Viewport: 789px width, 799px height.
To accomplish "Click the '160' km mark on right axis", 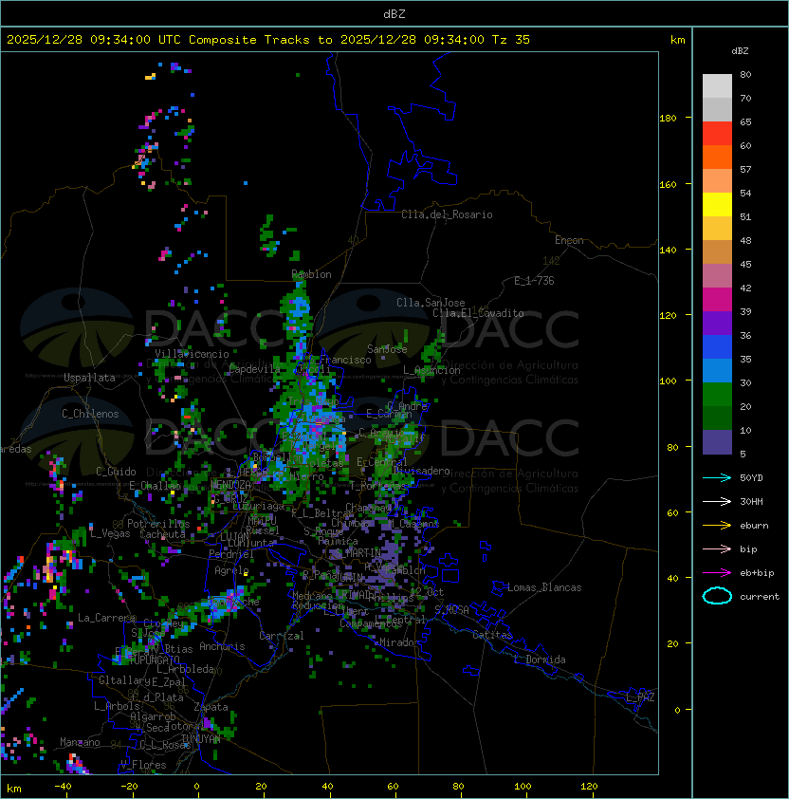I will click(x=668, y=184).
